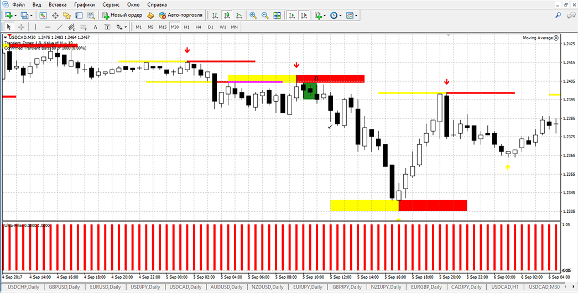
Task: Tile chart windows icon
Action: click(277, 15)
